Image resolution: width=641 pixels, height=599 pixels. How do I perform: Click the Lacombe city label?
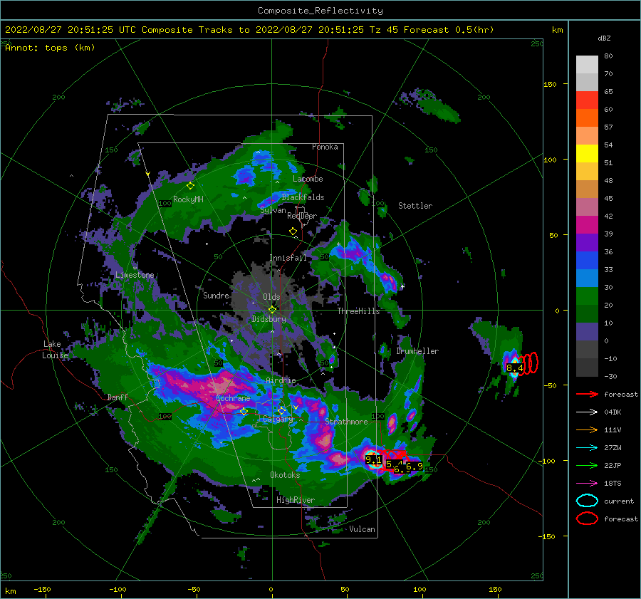[308, 179]
